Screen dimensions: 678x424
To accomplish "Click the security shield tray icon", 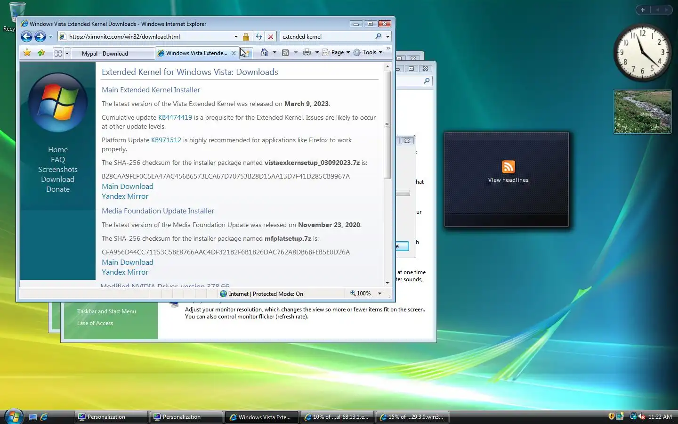I will [x=611, y=416].
